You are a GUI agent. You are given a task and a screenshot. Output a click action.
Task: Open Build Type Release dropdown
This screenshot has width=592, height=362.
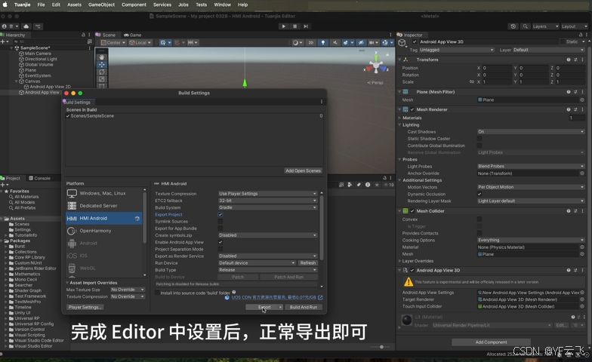(267, 270)
